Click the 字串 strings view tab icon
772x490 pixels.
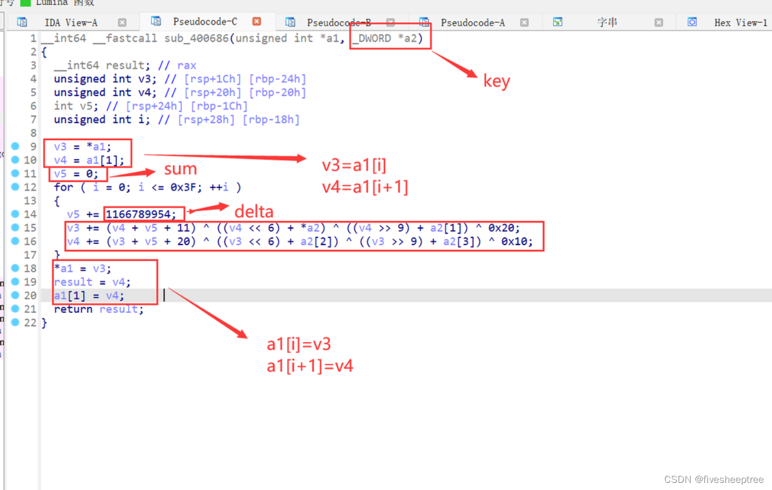(x=559, y=22)
